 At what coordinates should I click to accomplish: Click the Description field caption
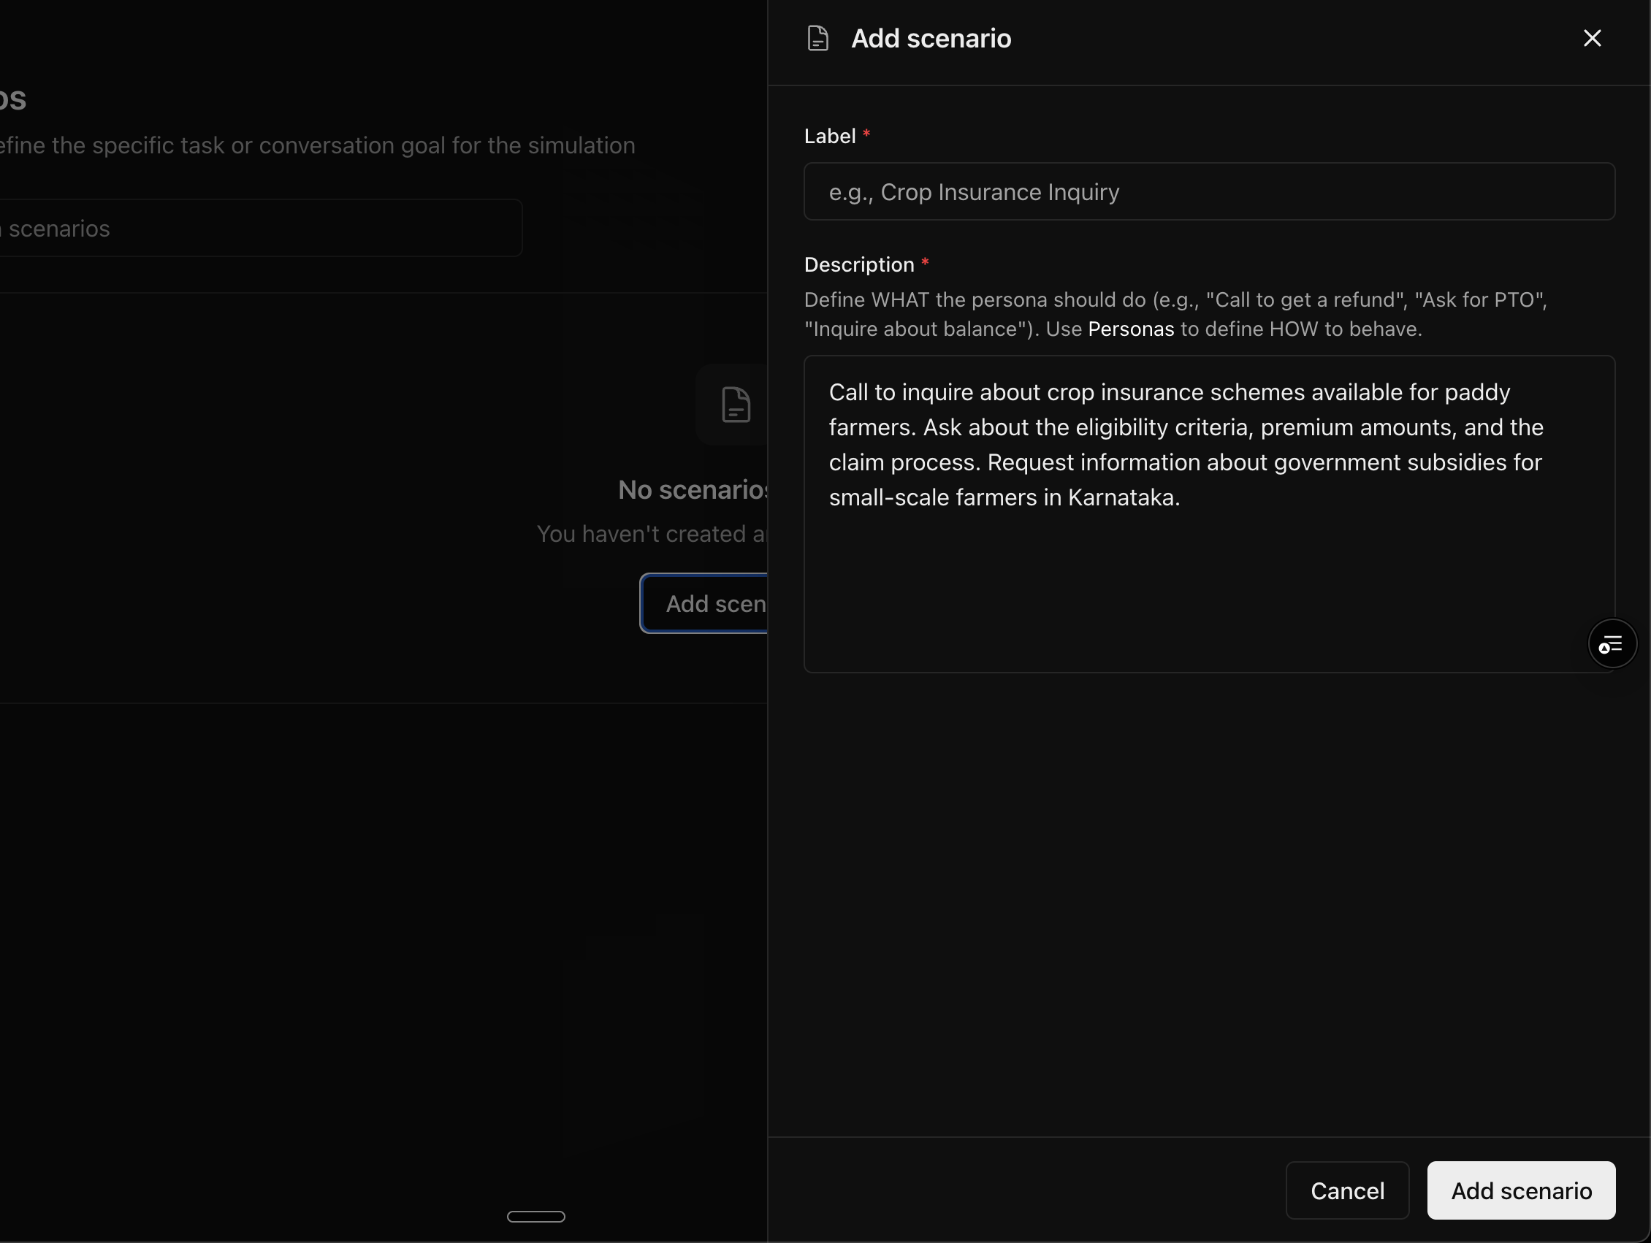[x=858, y=265]
